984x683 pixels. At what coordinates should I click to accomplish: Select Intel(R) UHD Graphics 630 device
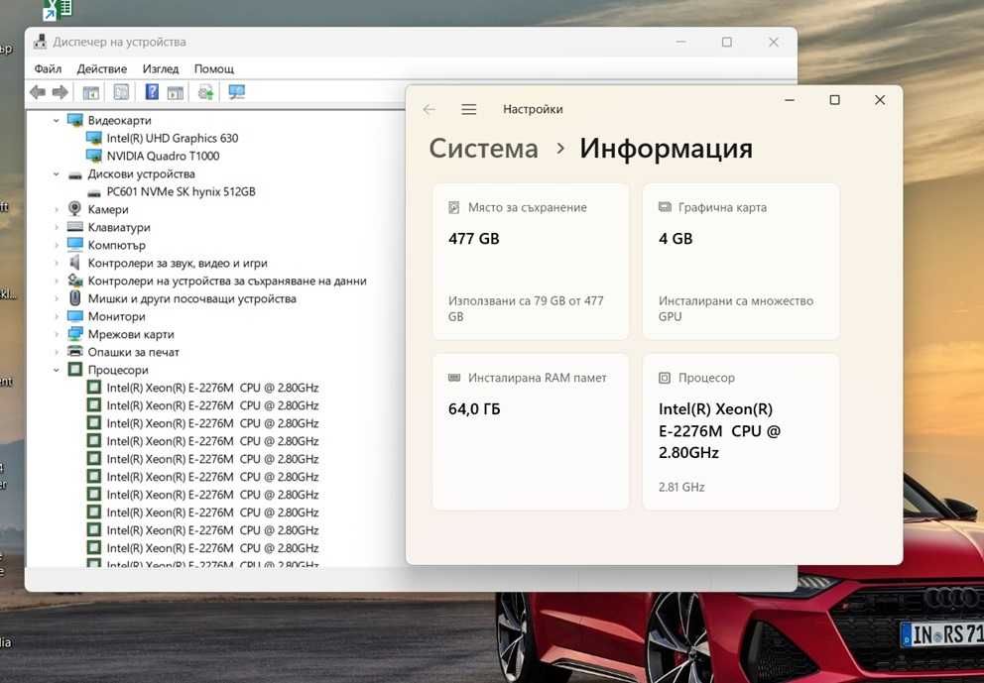click(x=172, y=138)
